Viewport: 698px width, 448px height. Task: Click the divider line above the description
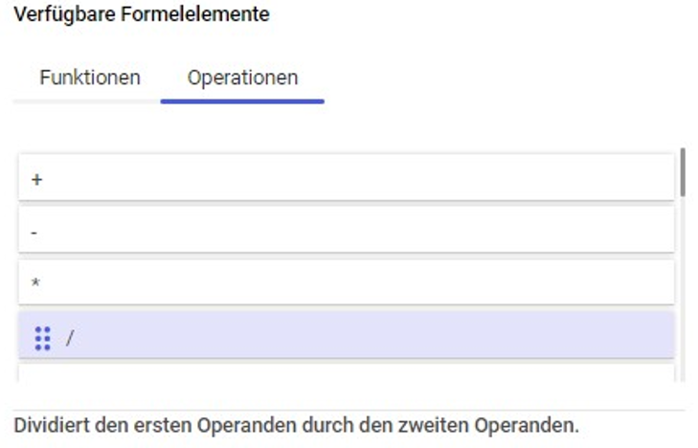tap(349, 410)
